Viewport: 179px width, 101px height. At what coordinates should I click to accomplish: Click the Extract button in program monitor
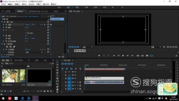point(142,56)
